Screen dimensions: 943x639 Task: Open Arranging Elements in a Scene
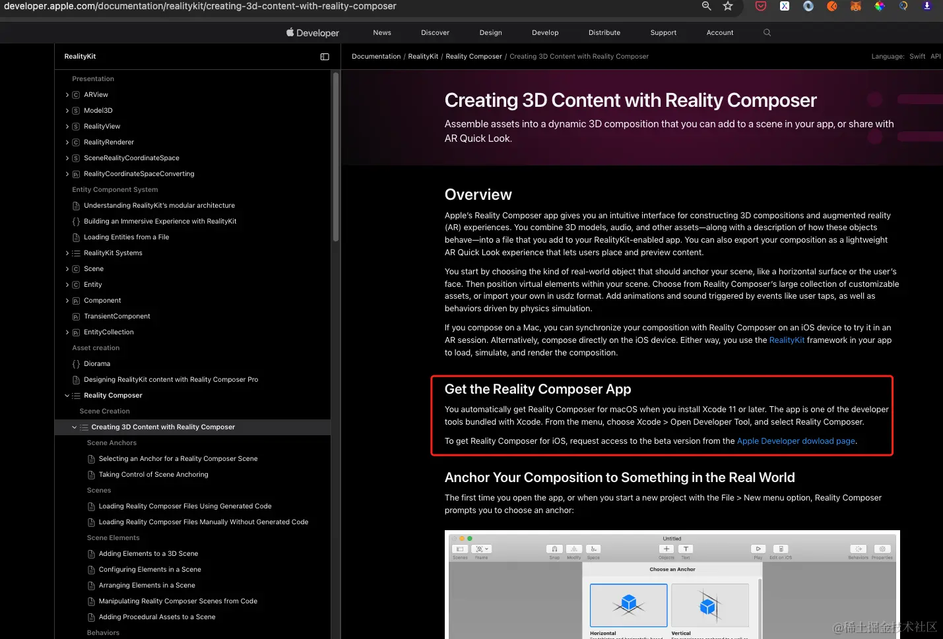point(146,586)
